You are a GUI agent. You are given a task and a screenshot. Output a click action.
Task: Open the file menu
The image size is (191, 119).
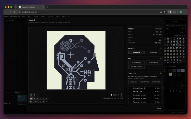tap(24, 16)
